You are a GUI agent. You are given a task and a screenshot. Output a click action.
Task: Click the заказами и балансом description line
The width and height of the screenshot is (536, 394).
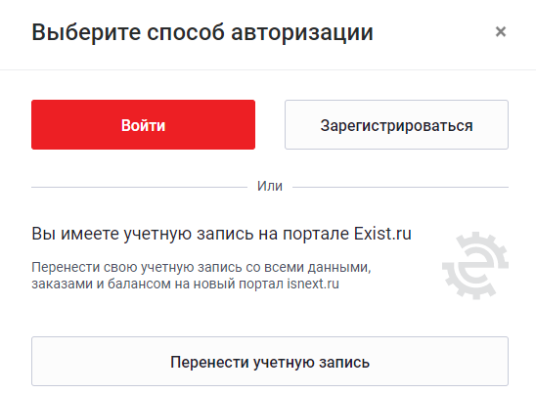point(185,284)
